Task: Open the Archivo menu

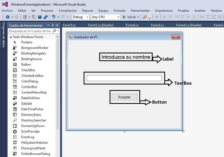Action: (7, 11)
